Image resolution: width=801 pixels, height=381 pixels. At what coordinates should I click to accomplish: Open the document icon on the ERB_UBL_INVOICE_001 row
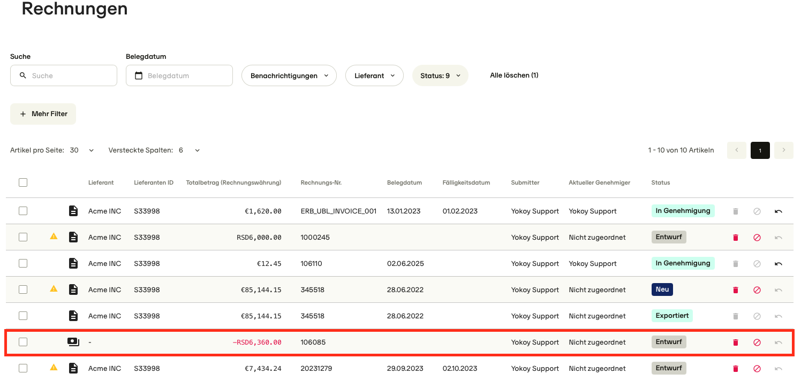(x=73, y=211)
